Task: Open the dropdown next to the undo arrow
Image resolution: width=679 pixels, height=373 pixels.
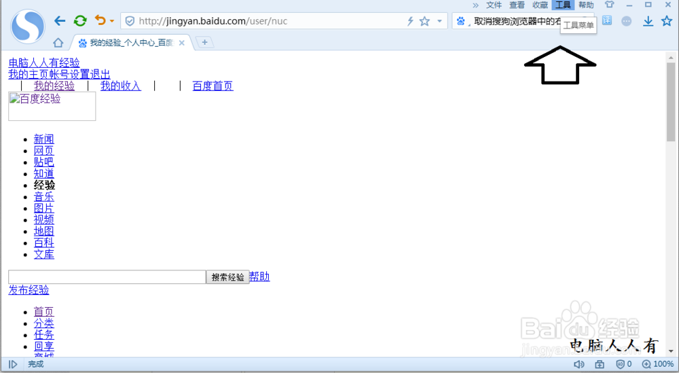Action: pos(112,21)
